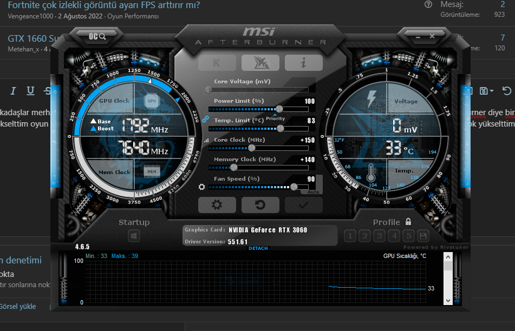The height and width of the screenshot is (331, 515).
Task: Click the MEM chip icon in gauge
Action: click(x=152, y=171)
